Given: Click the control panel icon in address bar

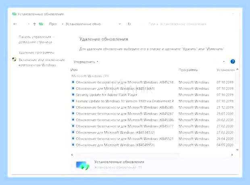Looking at the screenshot, I should point(41,24).
